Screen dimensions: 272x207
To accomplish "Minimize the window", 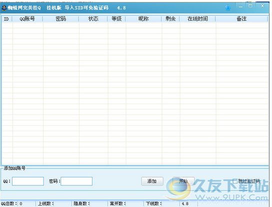I will 240,7.
